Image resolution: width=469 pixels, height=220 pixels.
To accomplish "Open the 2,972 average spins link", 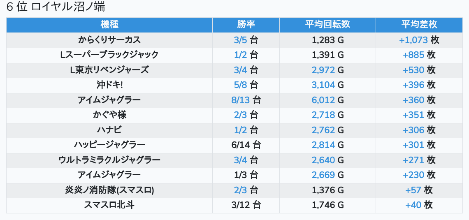I will click(x=323, y=70).
